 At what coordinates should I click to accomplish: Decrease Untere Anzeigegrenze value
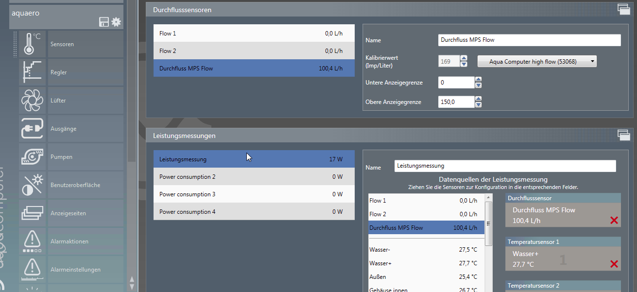[478, 86]
